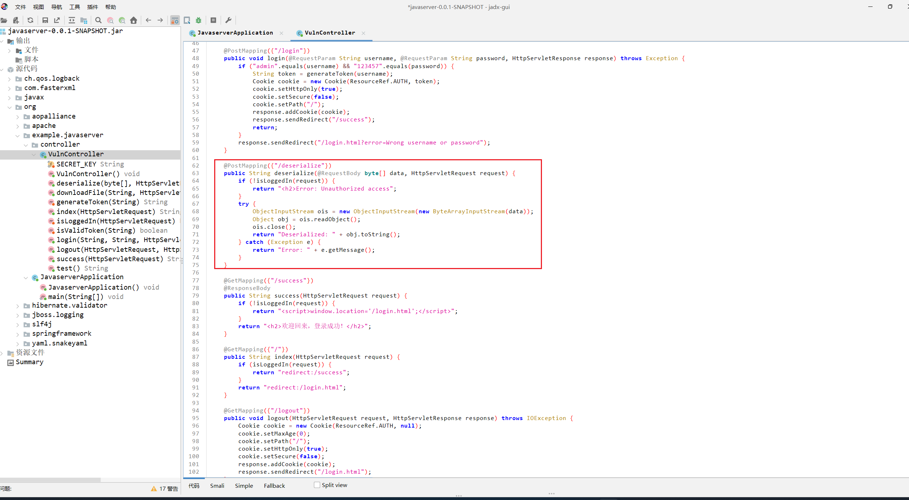Select the generateToken(String) method
This screenshot has height=500, width=909.
pyautogui.click(x=108, y=202)
